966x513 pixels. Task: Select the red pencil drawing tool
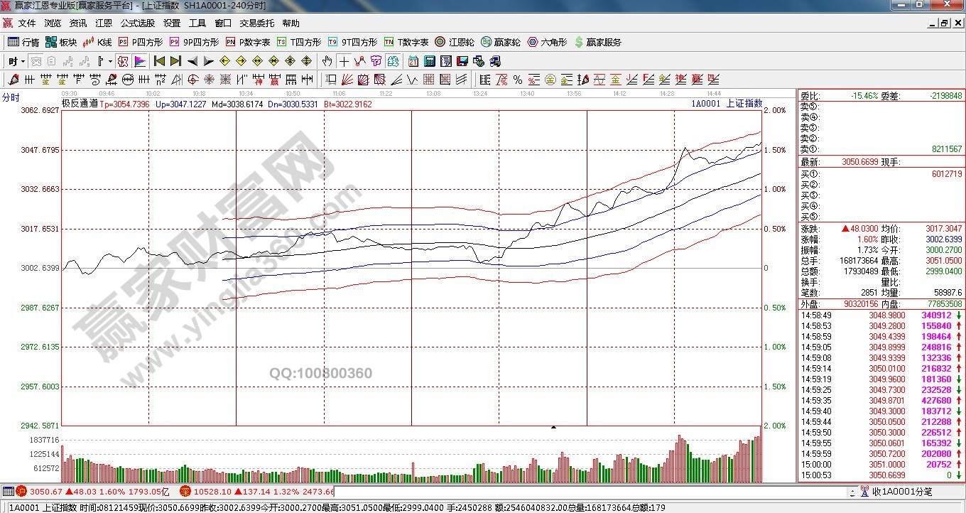pos(13,79)
